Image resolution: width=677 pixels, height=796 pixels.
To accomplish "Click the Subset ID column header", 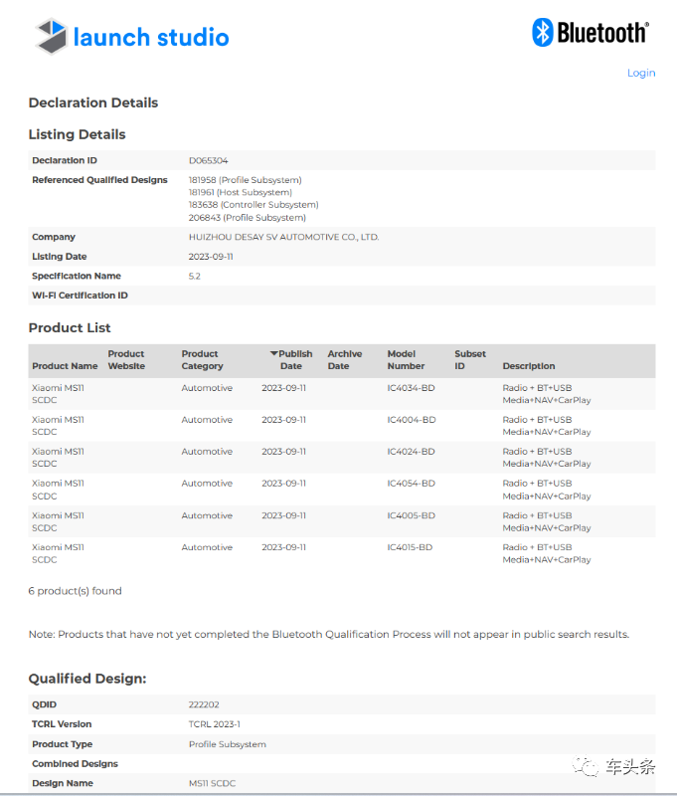I will (x=470, y=360).
